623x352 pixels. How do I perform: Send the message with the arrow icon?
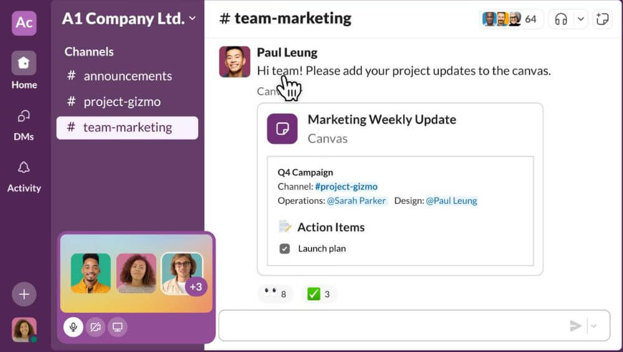coord(575,326)
